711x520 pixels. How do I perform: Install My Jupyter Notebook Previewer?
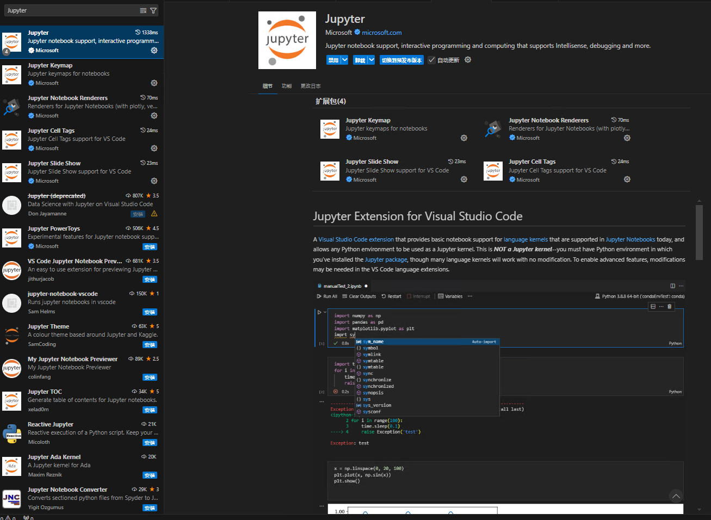(150, 377)
